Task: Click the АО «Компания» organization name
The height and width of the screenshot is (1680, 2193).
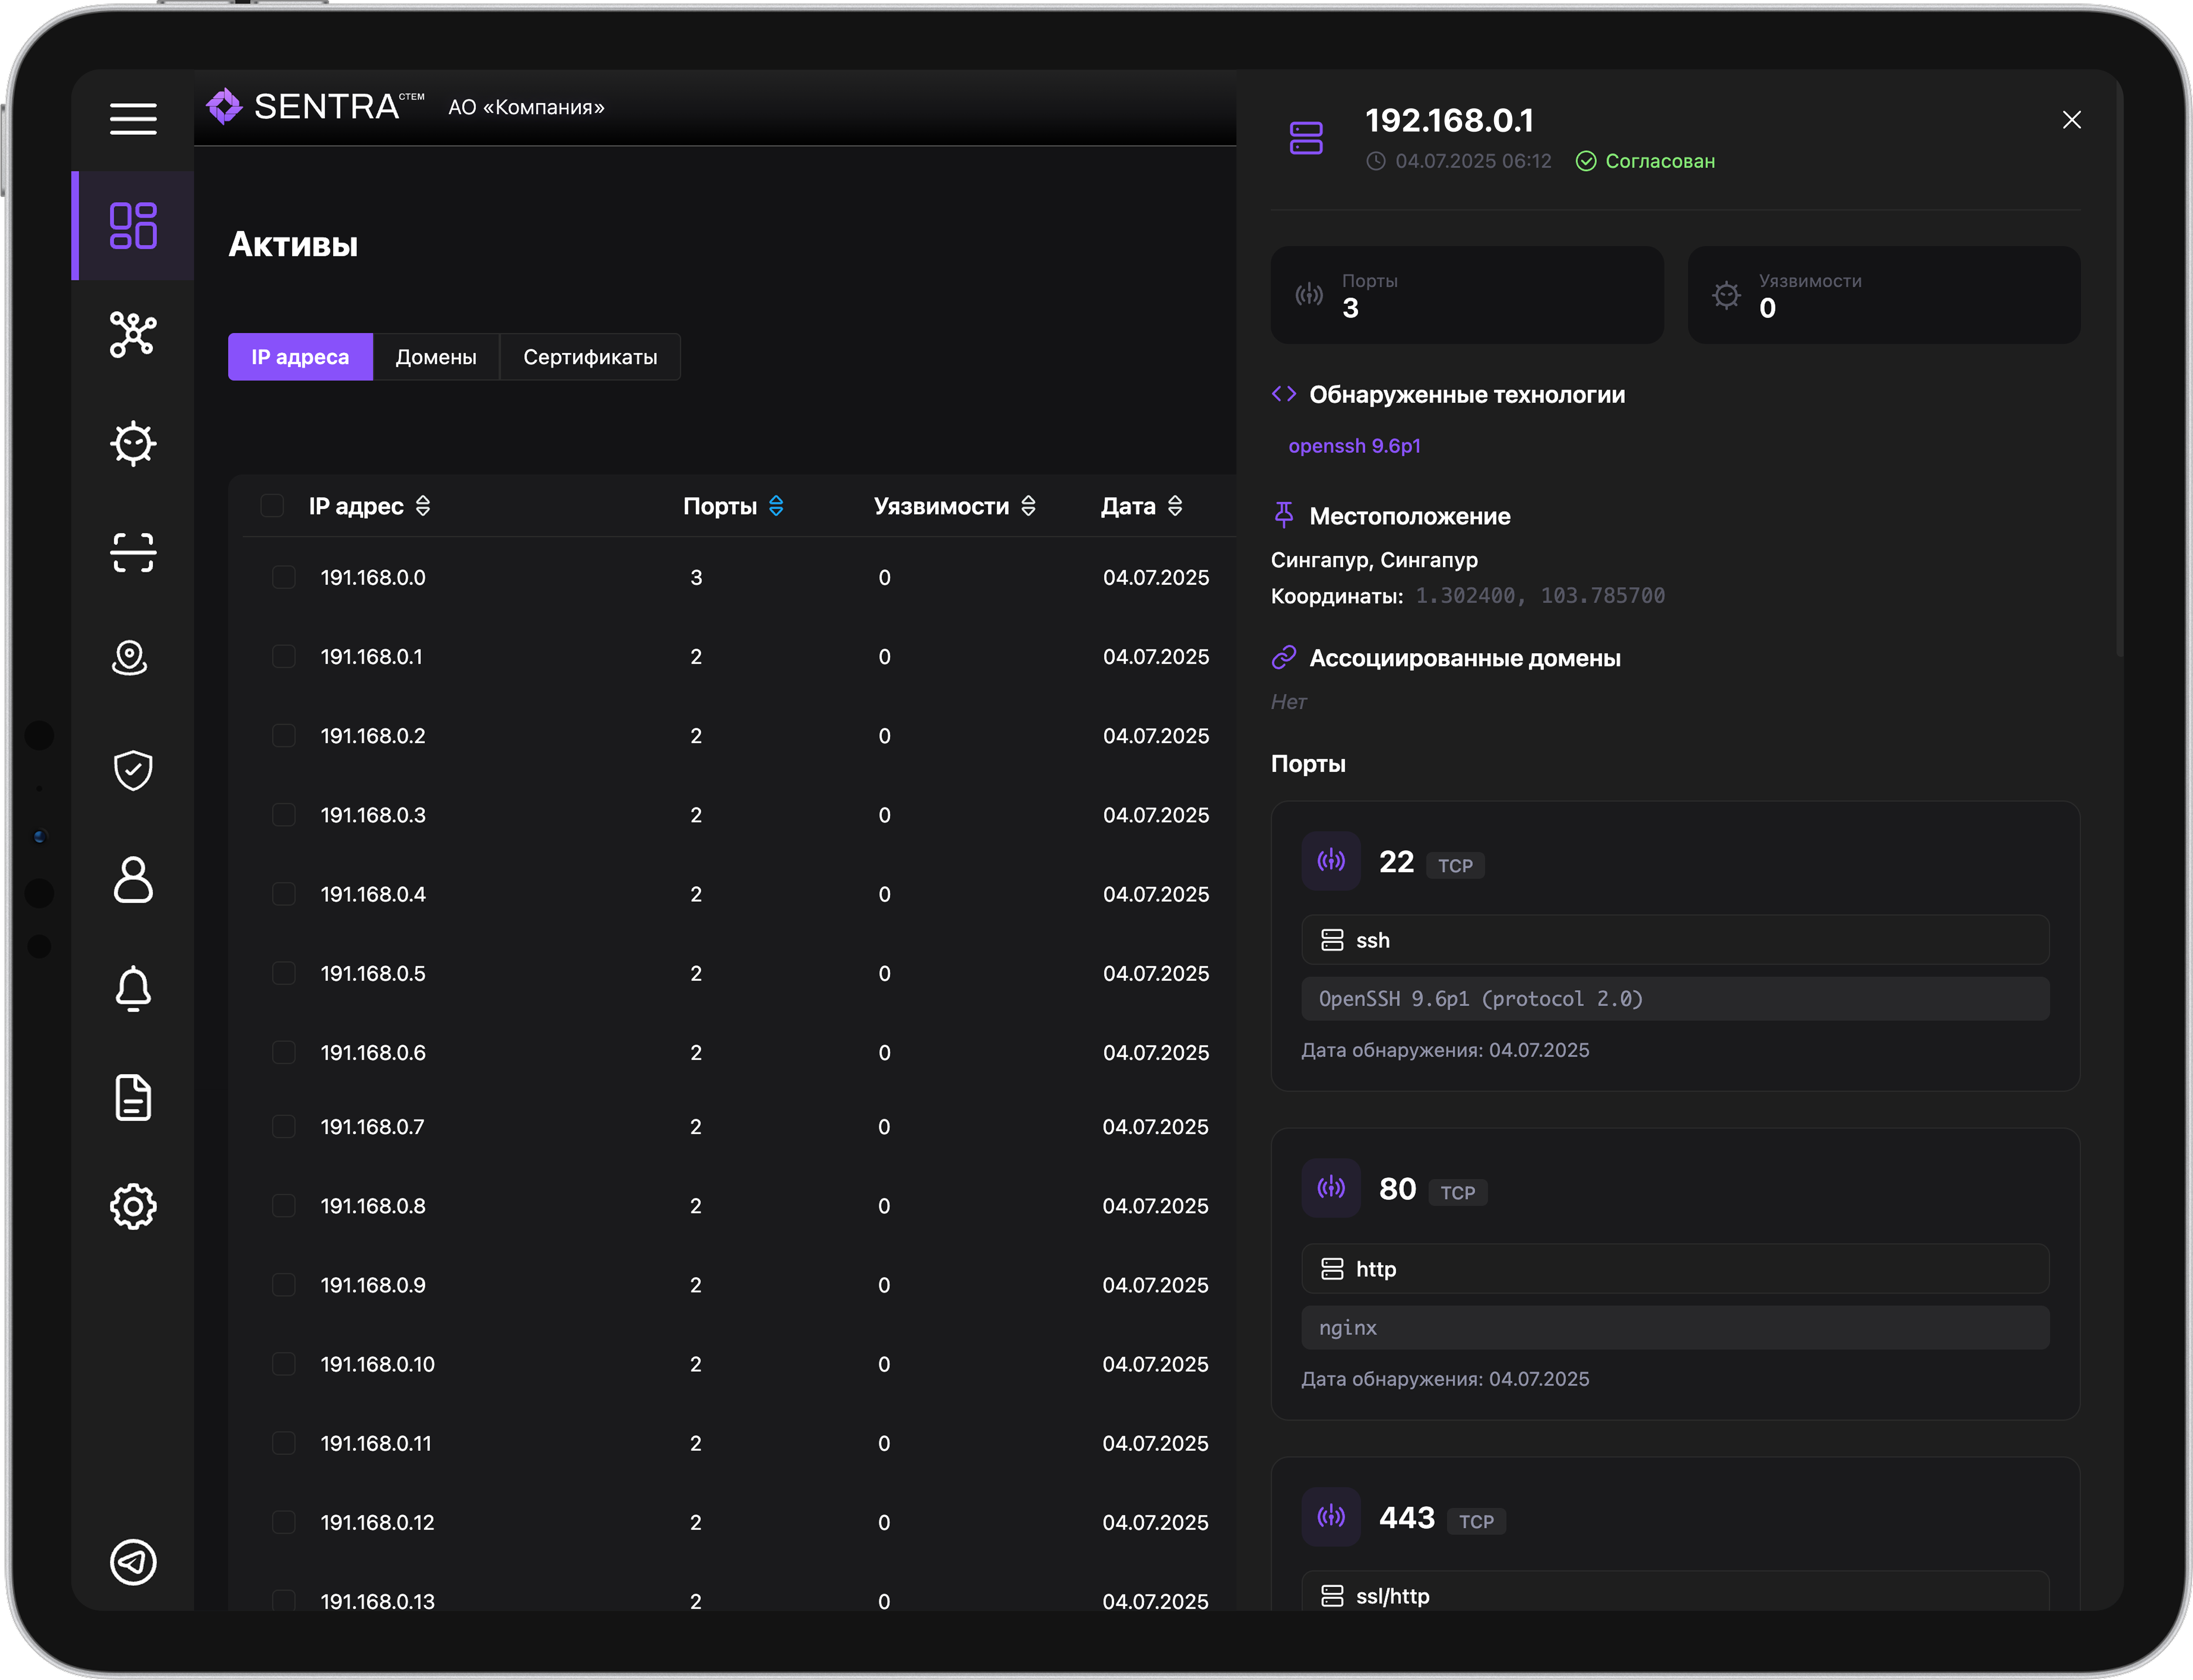Action: coord(526,107)
